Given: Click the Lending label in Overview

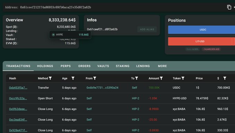Looking at the screenshot, I should coord(12,31).
